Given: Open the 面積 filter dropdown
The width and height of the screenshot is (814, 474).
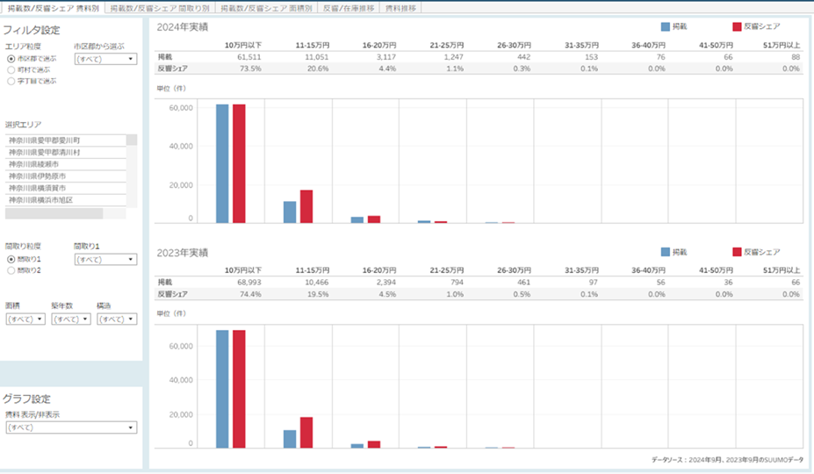Looking at the screenshot, I should point(25,320).
